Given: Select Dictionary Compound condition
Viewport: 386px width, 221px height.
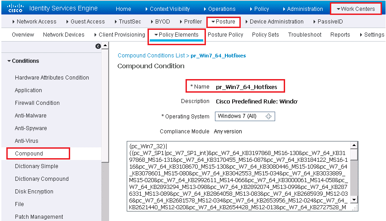Looking at the screenshot, I should (42, 179).
